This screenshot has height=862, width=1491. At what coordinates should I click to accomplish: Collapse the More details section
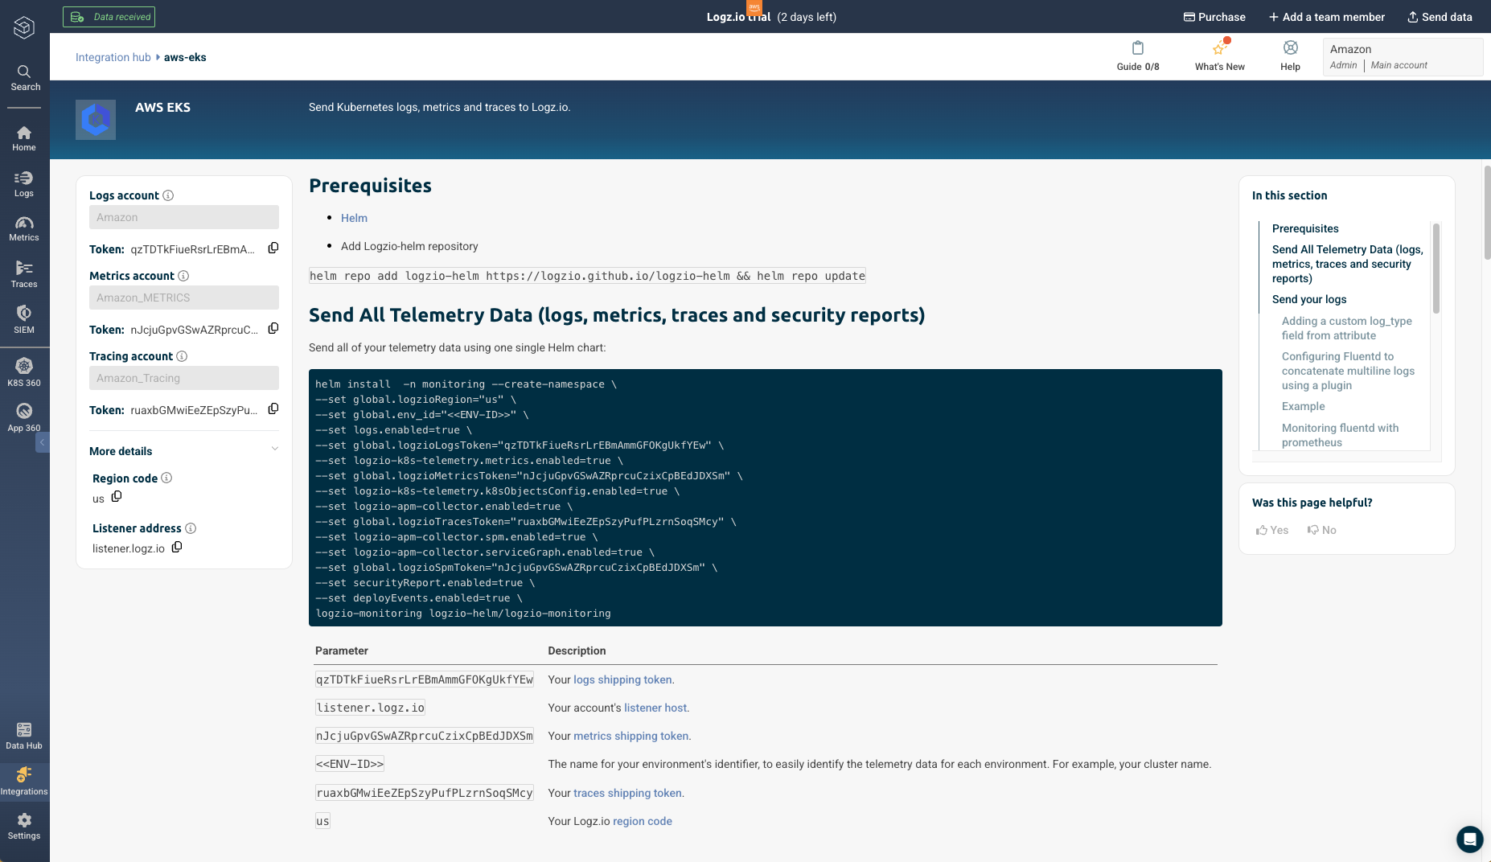pos(276,448)
